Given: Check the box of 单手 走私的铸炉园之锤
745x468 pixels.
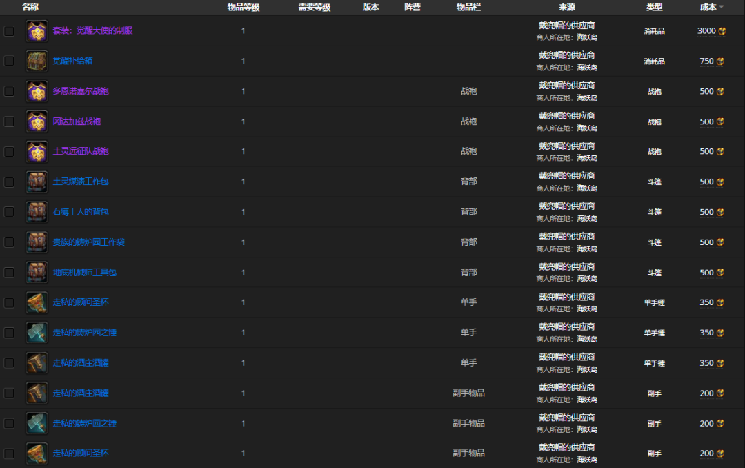Looking at the screenshot, I should click(9, 333).
